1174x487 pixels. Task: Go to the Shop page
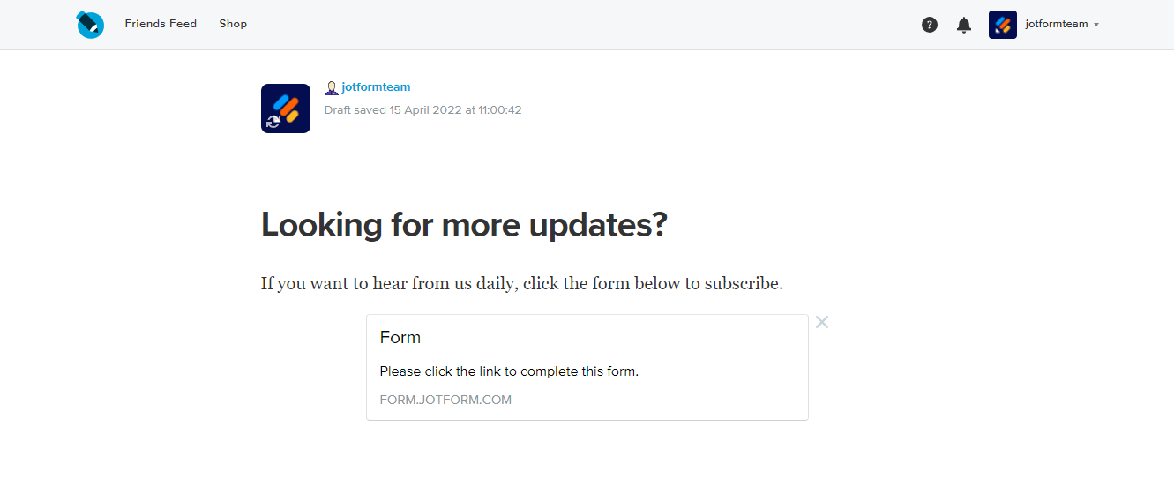pos(233,24)
